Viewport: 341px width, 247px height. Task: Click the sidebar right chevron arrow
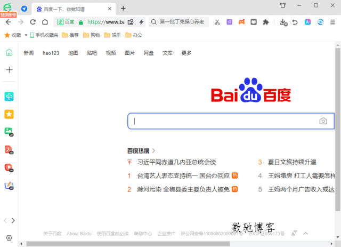coord(13,220)
